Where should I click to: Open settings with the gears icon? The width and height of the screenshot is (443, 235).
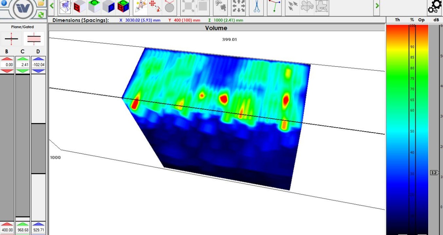tap(435, 7)
